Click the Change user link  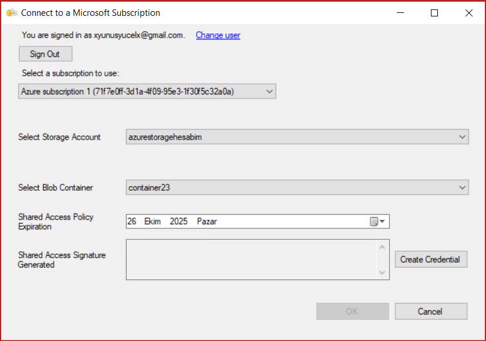pyautogui.click(x=217, y=35)
